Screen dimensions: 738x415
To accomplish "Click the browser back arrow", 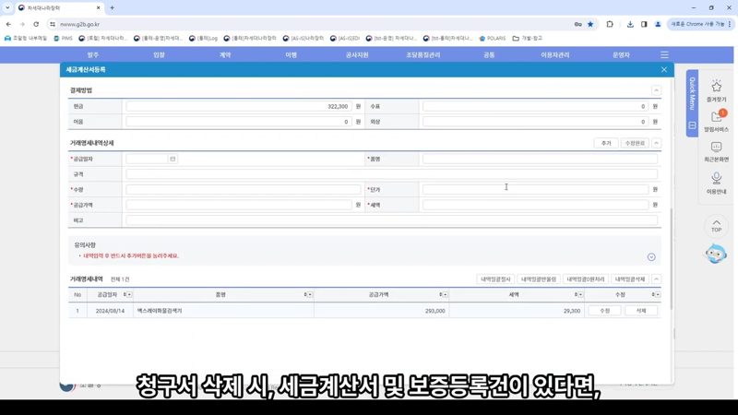I will tap(8, 24).
